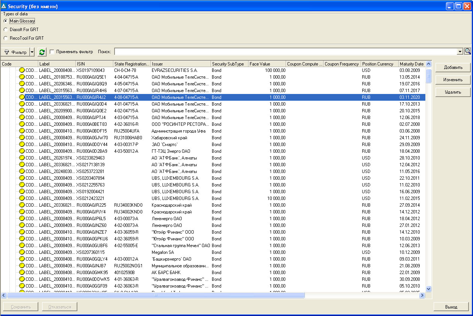Choose the RecoTool For GRT radio button

[x=5, y=38]
